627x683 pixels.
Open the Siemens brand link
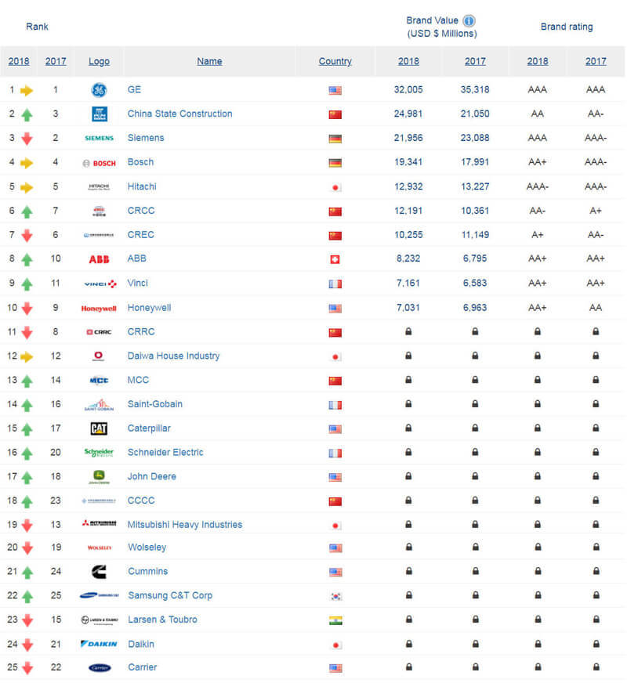coord(146,138)
